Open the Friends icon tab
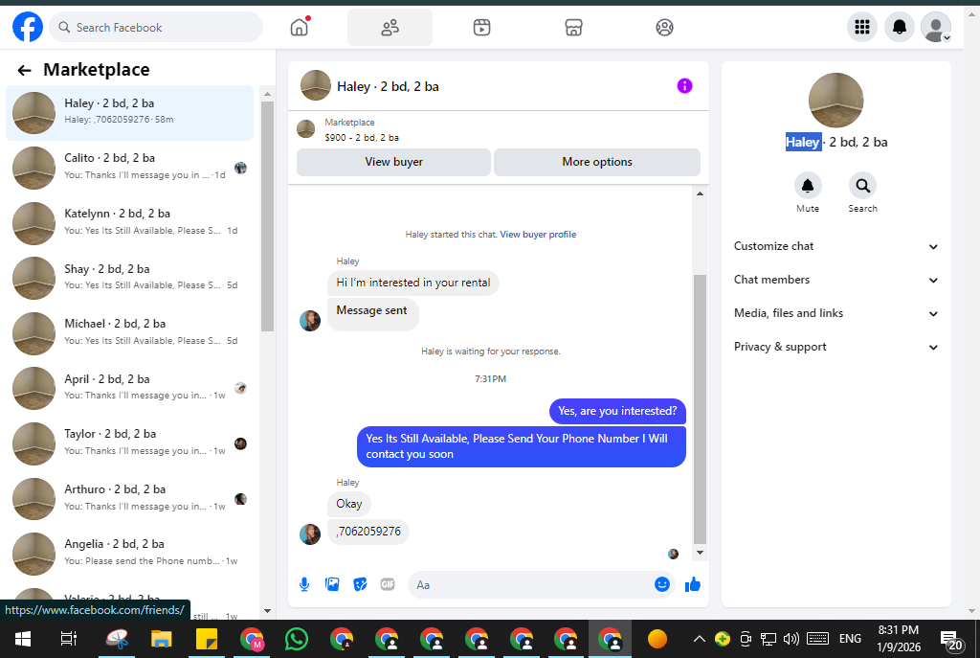This screenshot has width=980, height=658. (x=390, y=28)
